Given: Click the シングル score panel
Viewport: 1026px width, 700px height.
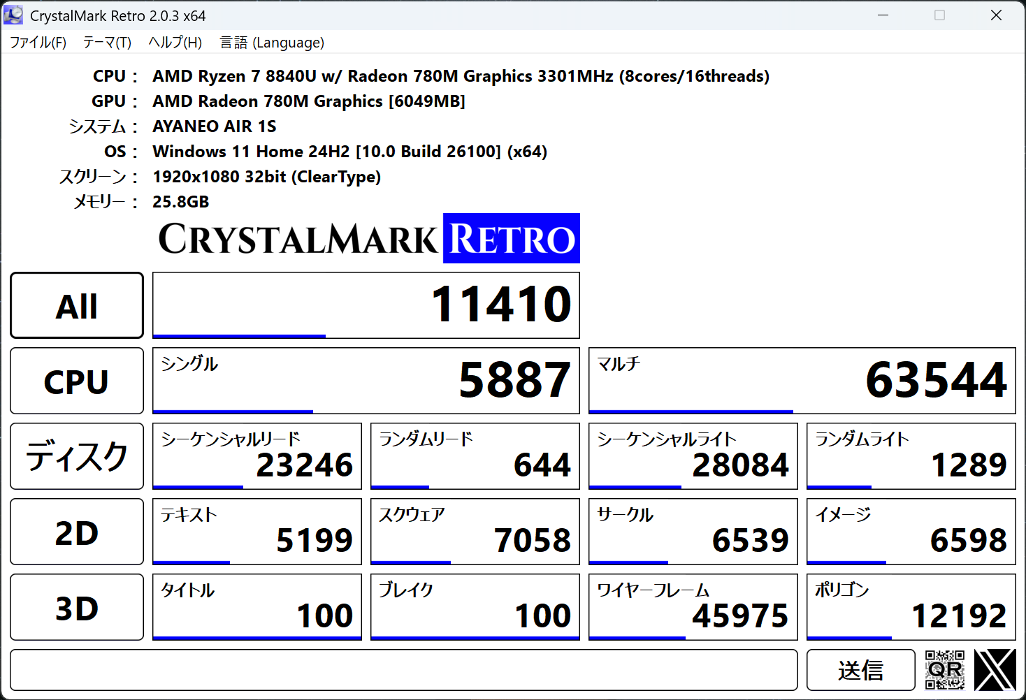Looking at the screenshot, I should [x=365, y=381].
